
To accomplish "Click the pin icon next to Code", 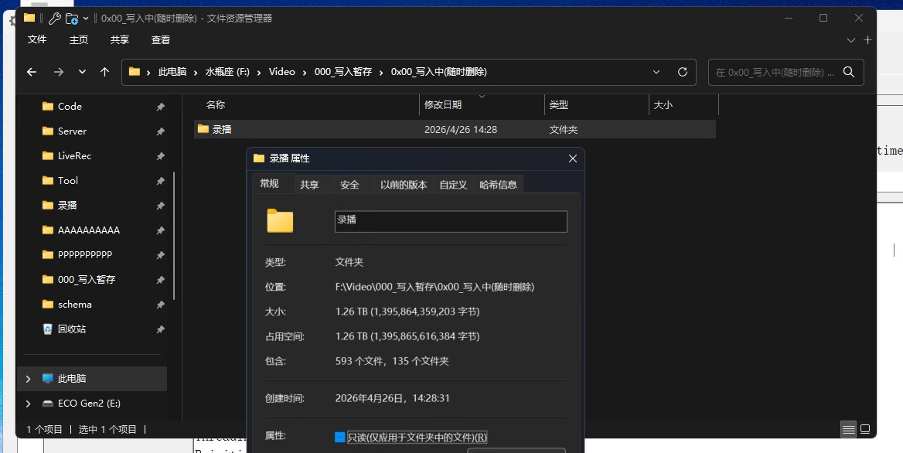I will click(x=161, y=107).
